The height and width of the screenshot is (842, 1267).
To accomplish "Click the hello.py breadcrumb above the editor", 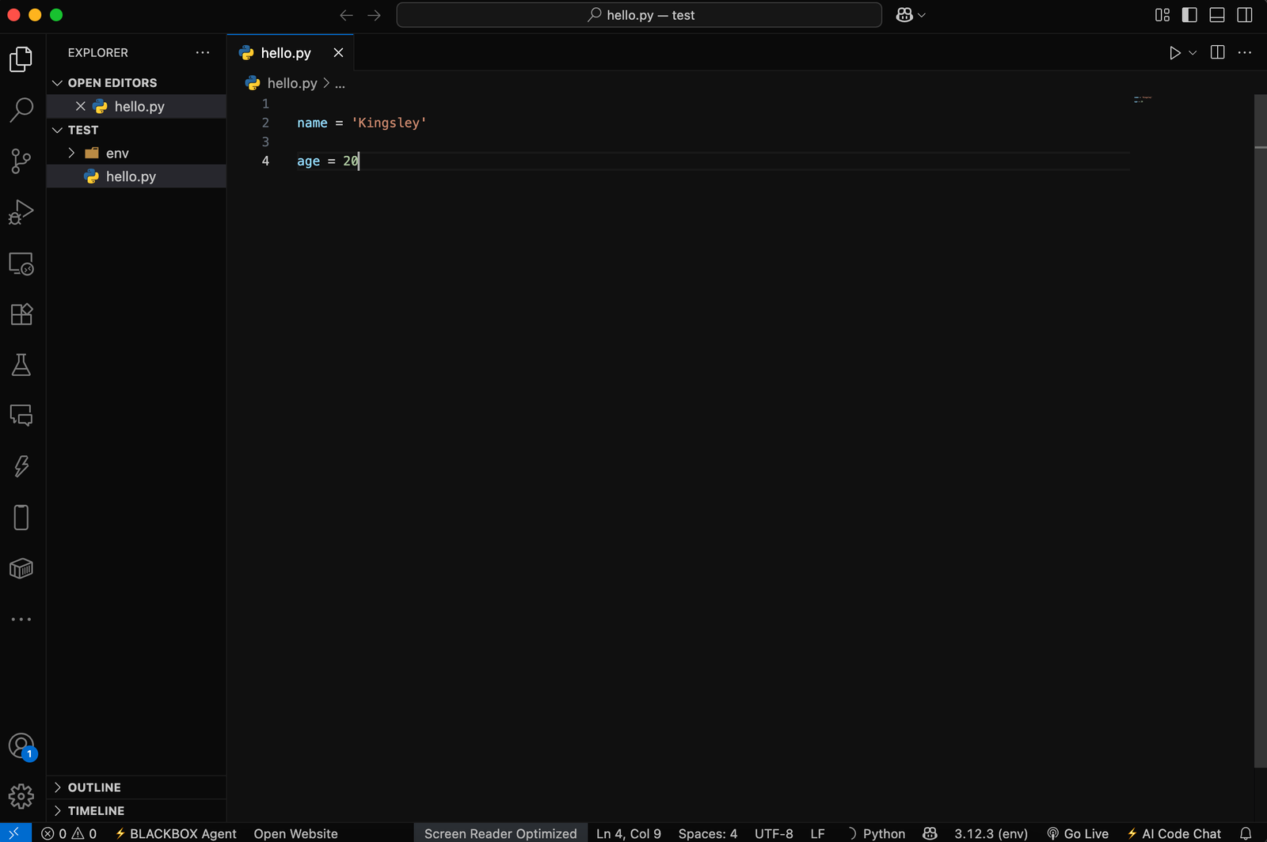I will [291, 83].
